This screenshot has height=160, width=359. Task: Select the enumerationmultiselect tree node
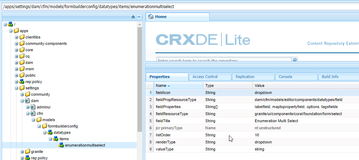(85, 145)
